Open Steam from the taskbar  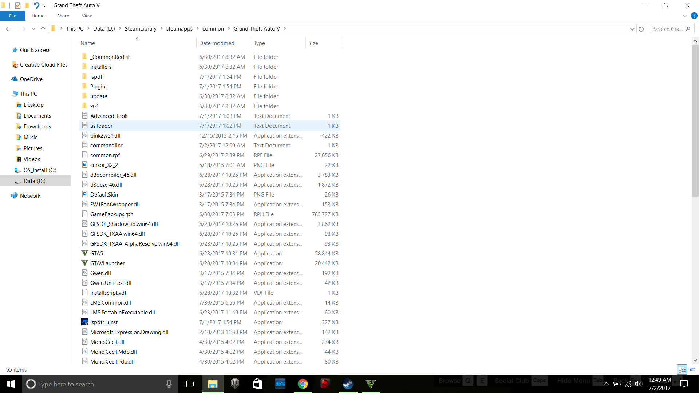pyautogui.click(x=348, y=384)
